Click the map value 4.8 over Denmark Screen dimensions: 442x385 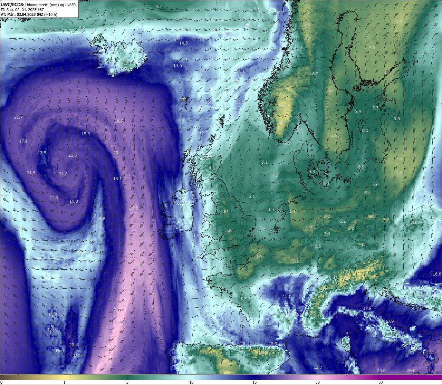click(x=312, y=172)
